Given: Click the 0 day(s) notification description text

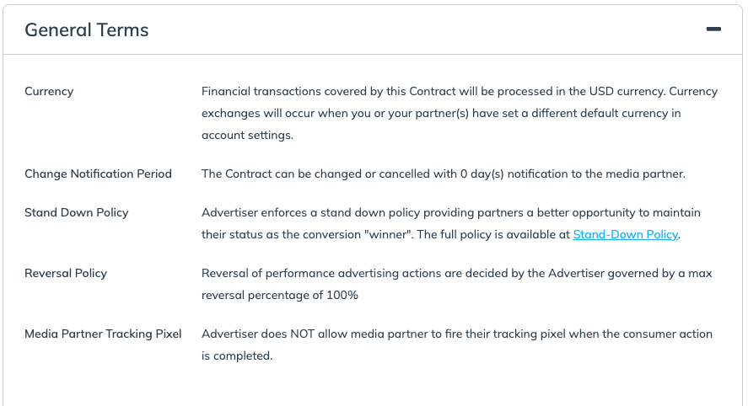Looking at the screenshot, I should pos(443,174).
